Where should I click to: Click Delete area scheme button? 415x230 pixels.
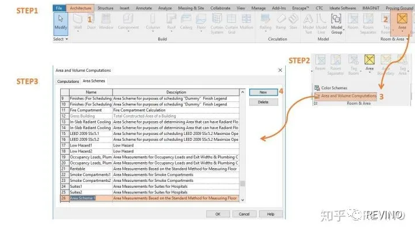pos(263,102)
